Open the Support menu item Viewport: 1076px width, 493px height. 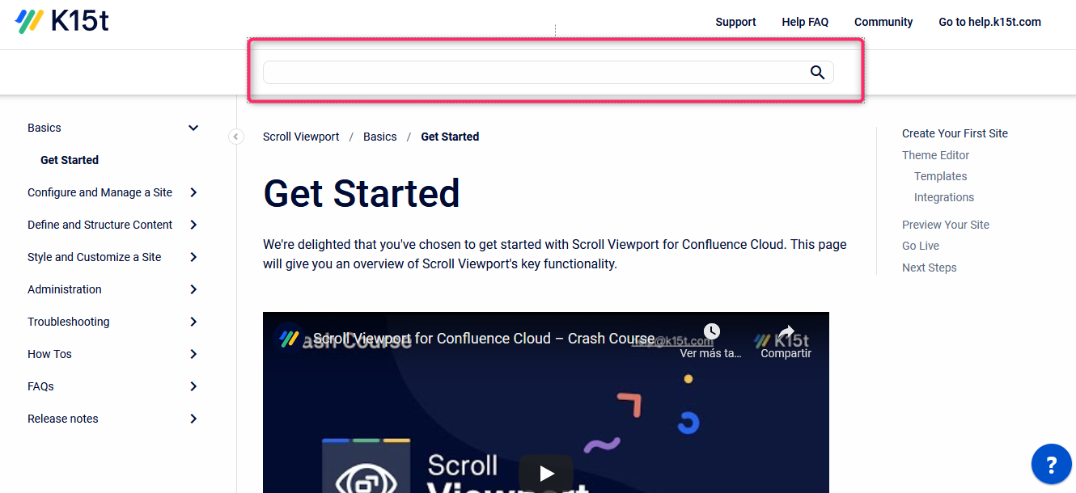735,22
